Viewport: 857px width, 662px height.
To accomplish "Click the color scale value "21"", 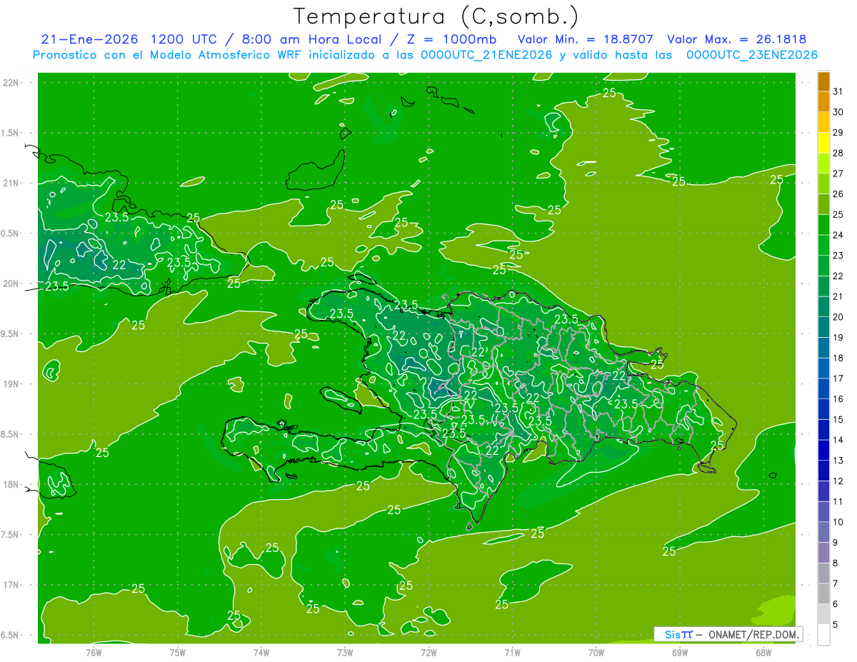I will point(838,296).
